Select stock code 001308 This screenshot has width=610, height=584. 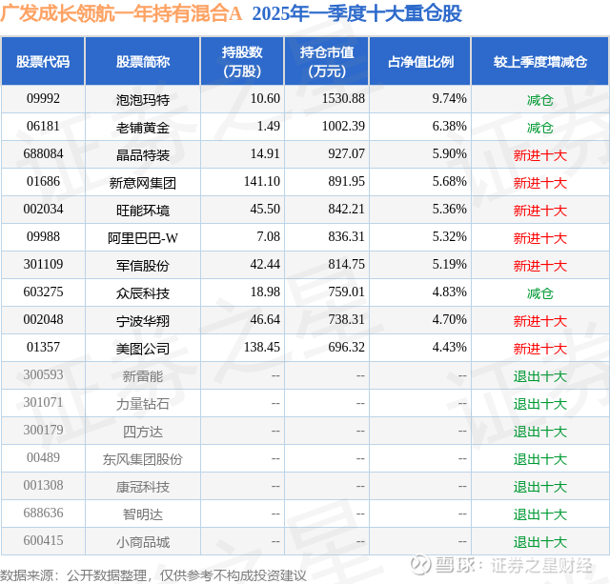pyautogui.click(x=43, y=485)
